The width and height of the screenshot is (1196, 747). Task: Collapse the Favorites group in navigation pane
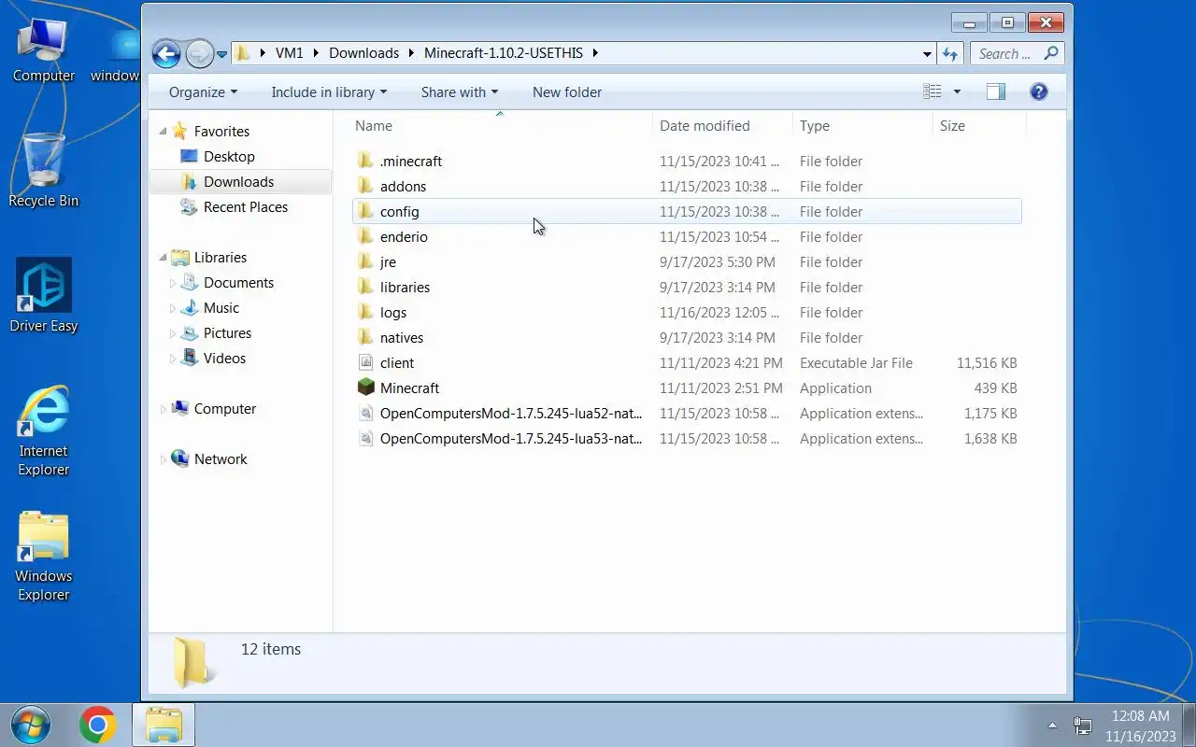pyautogui.click(x=163, y=132)
